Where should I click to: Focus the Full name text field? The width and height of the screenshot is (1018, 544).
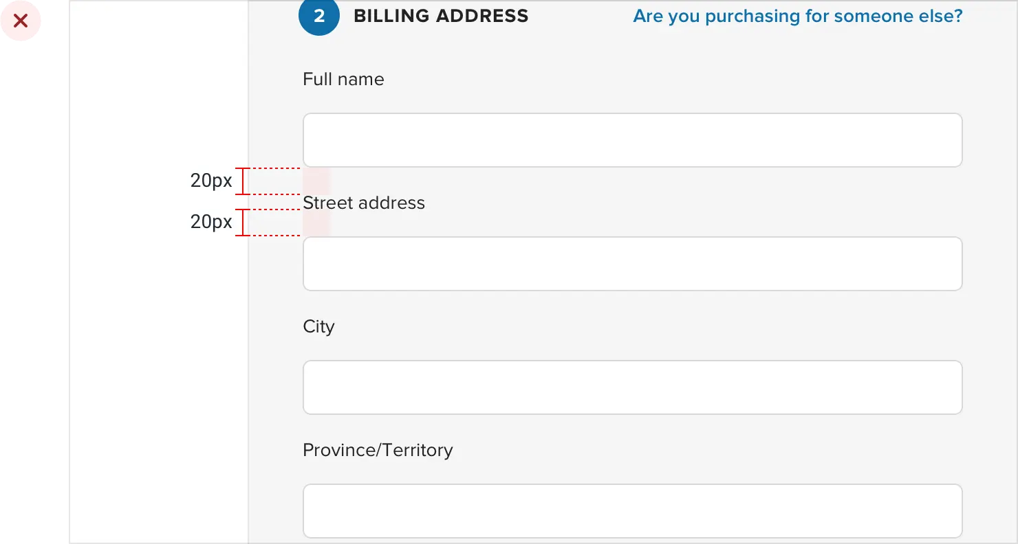(632, 140)
